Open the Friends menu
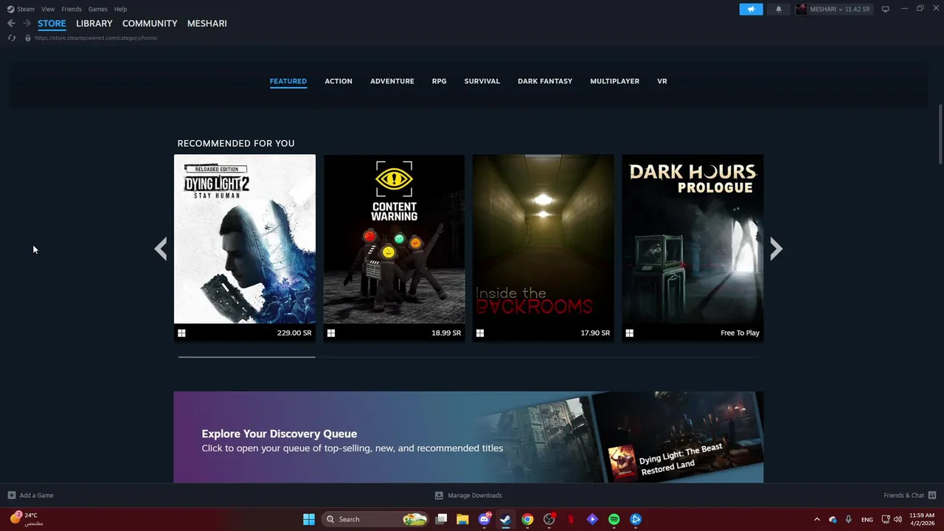 pyautogui.click(x=72, y=9)
